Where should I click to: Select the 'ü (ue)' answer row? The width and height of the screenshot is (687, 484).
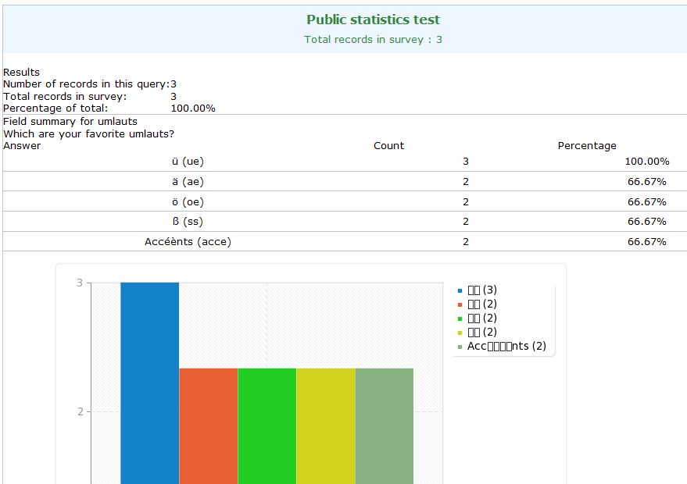pos(188,162)
